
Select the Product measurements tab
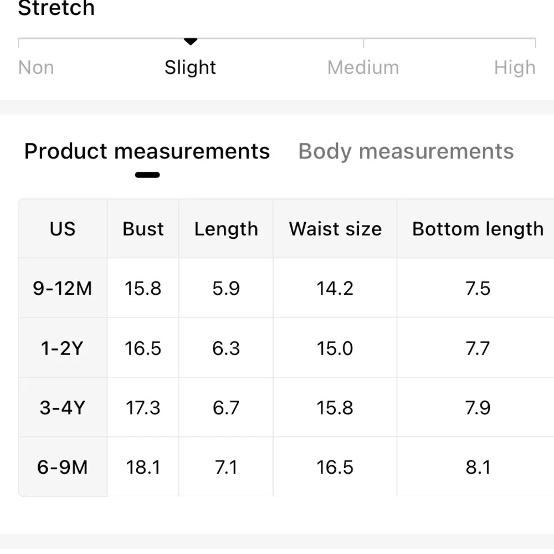[x=147, y=152]
